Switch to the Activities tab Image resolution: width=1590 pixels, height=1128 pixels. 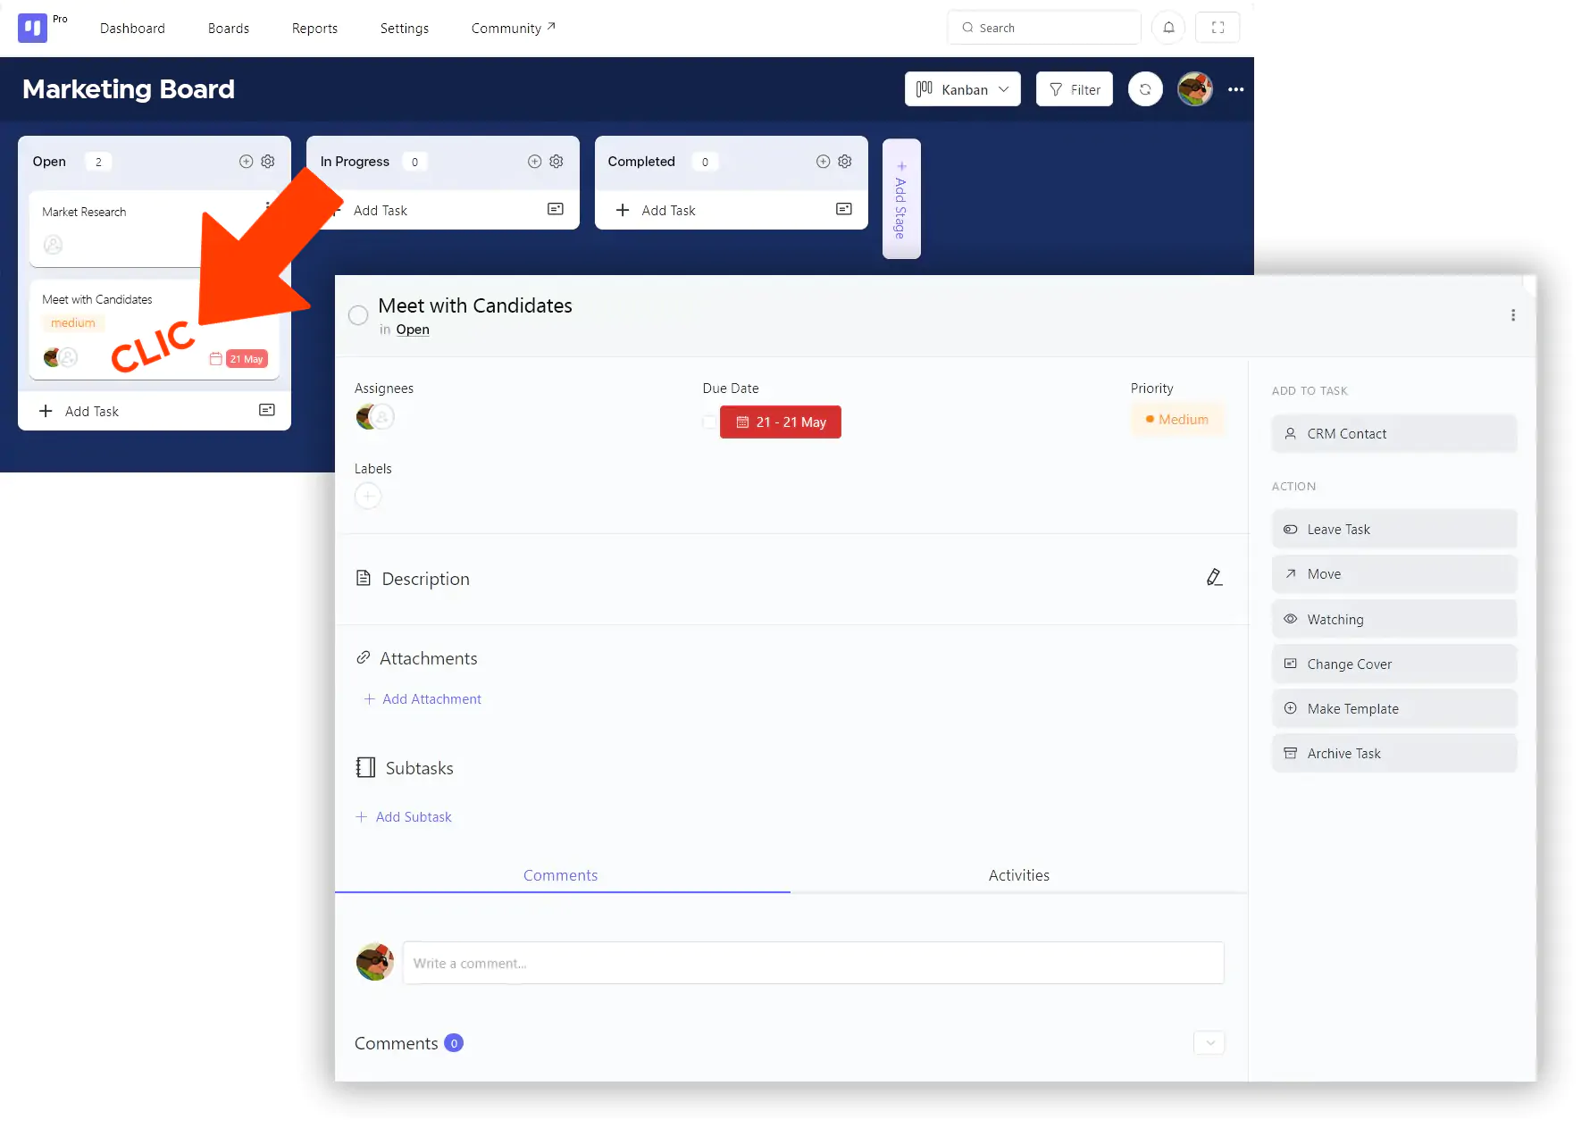point(1018,875)
